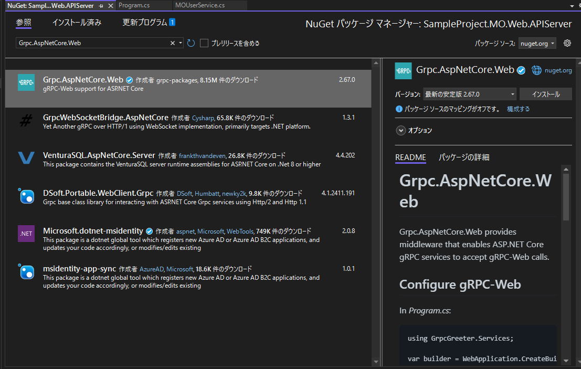Click the GrpcWebSocketBridge hash package icon
Viewport: 581px width, 369px height.
pyautogui.click(x=26, y=120)
